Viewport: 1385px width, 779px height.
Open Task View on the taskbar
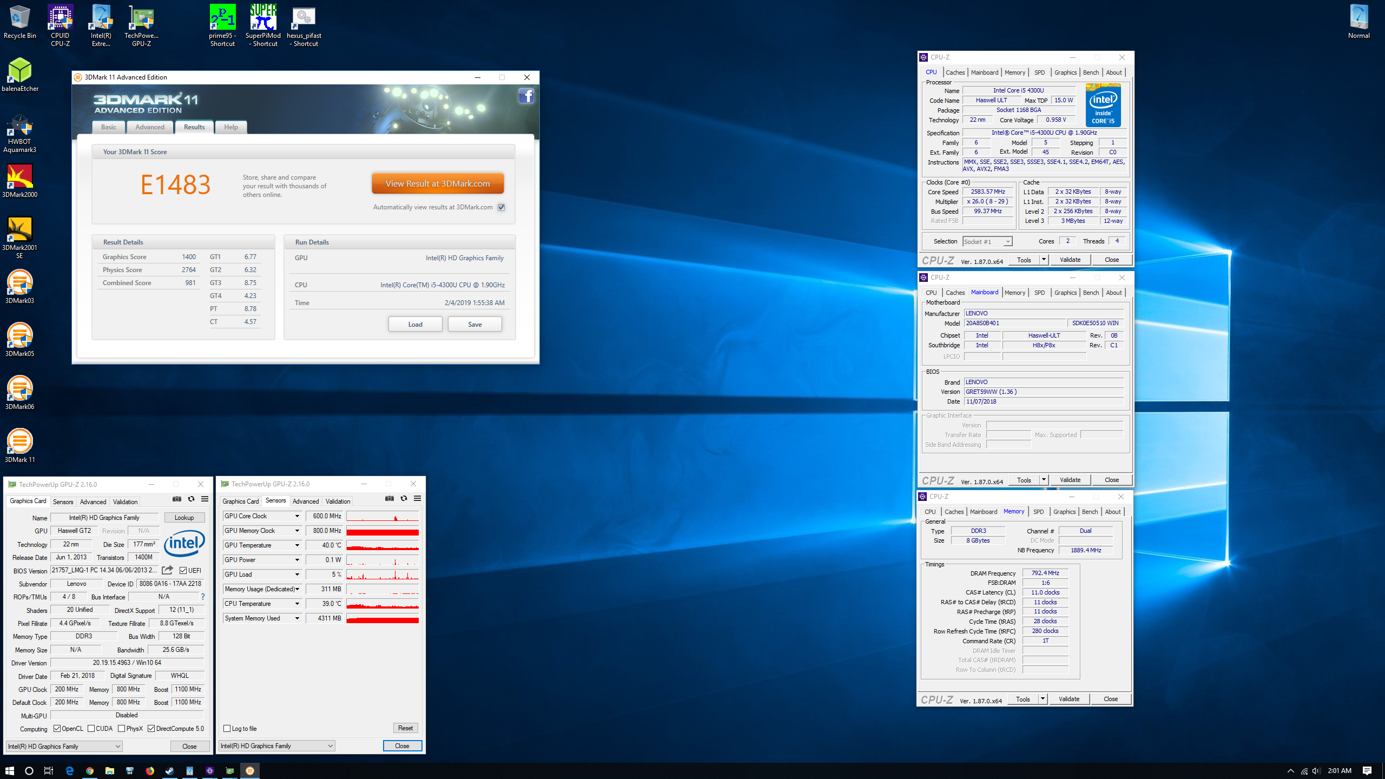coord(49,770)
